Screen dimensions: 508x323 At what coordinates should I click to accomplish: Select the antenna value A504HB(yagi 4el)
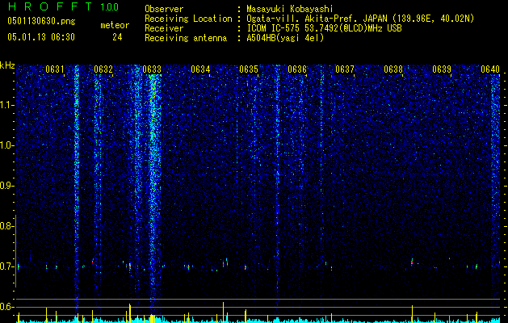[285, 38]
